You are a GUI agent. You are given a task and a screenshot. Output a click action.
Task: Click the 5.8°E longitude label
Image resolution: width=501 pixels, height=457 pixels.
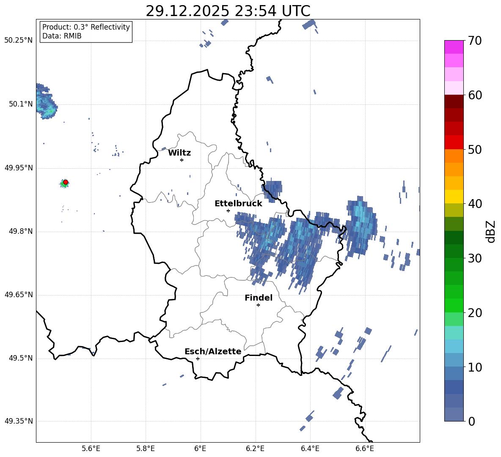click(146, 449)
